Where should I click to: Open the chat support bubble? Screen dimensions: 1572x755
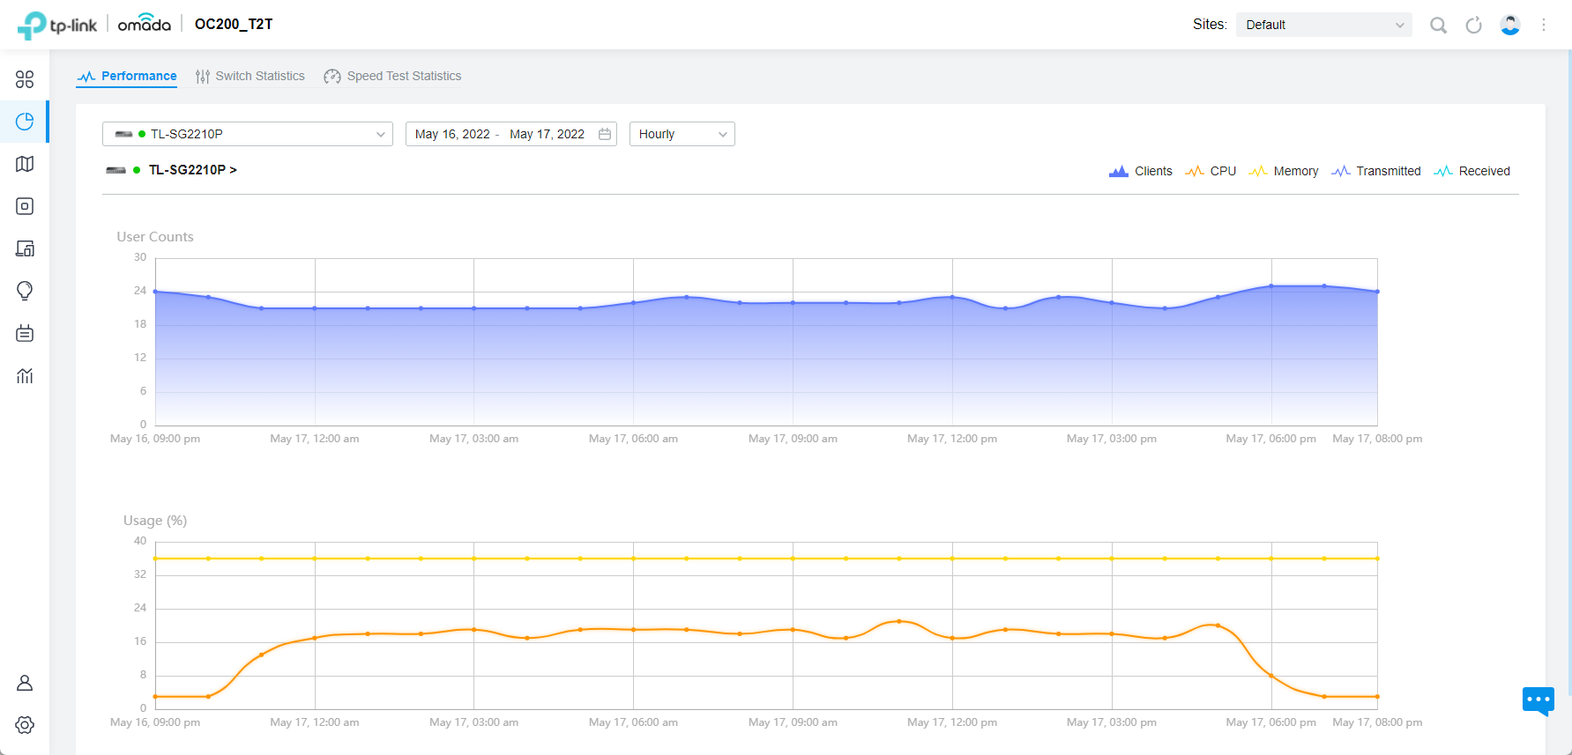pyautogui.click(x=1538, y=700)
